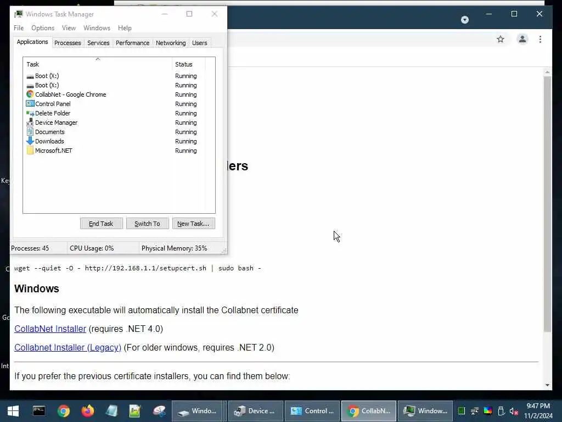Open the Windows Start menu
Screen dimensions: 562x422
(x=13, y=411)
